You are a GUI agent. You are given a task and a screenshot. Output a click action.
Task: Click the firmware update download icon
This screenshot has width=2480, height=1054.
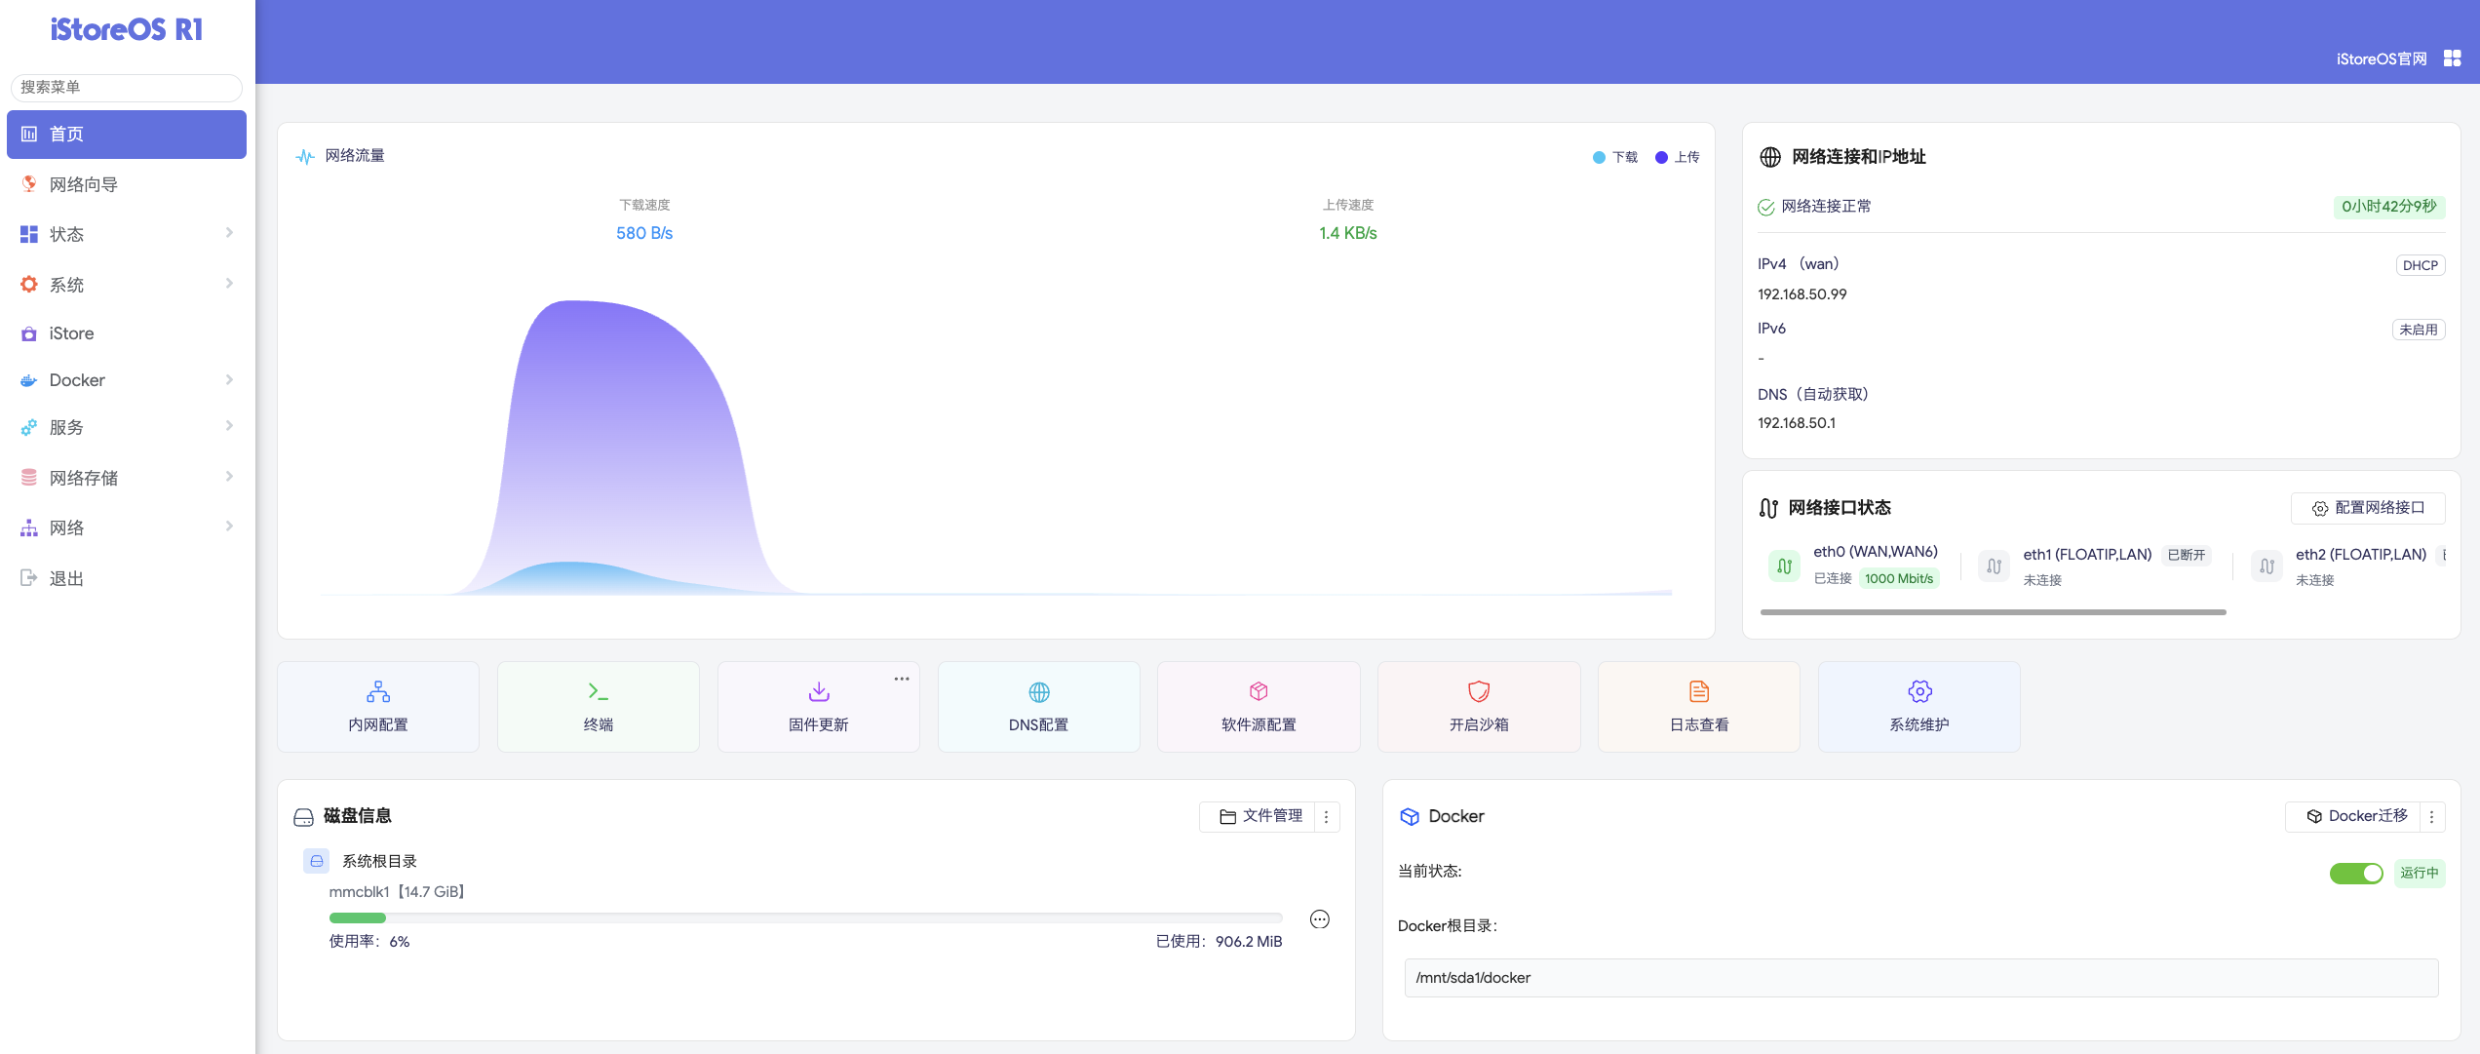click(819, 691)
